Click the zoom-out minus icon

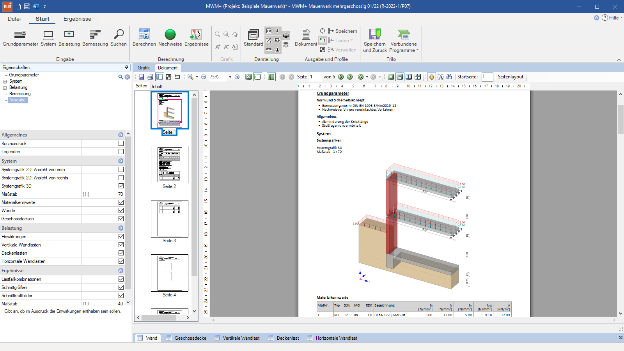[204, 77]
